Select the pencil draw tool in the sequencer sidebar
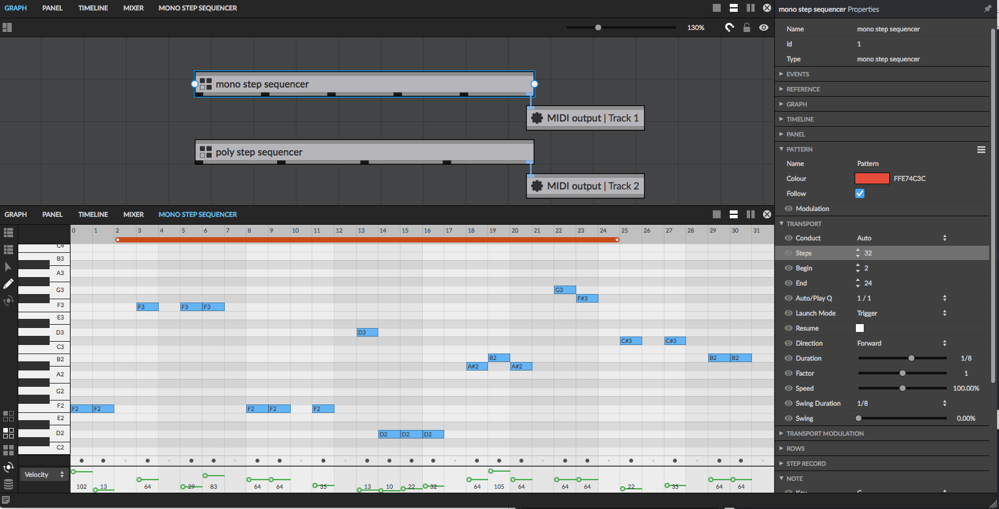999x509 pixels. (x=8, y=284)
